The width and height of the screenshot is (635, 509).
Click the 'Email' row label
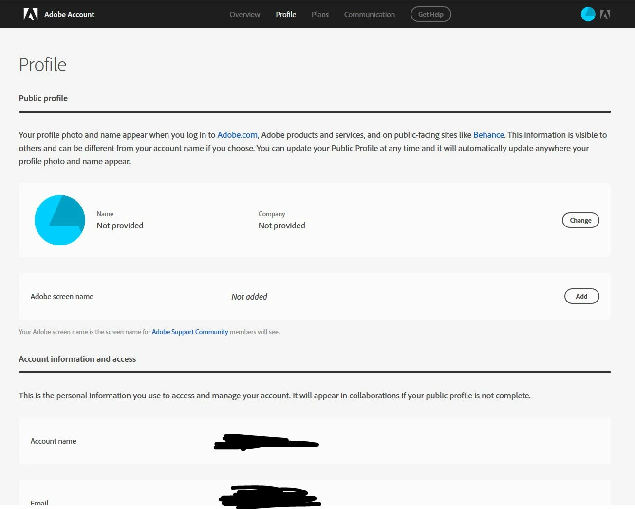[x=39, y=503]
